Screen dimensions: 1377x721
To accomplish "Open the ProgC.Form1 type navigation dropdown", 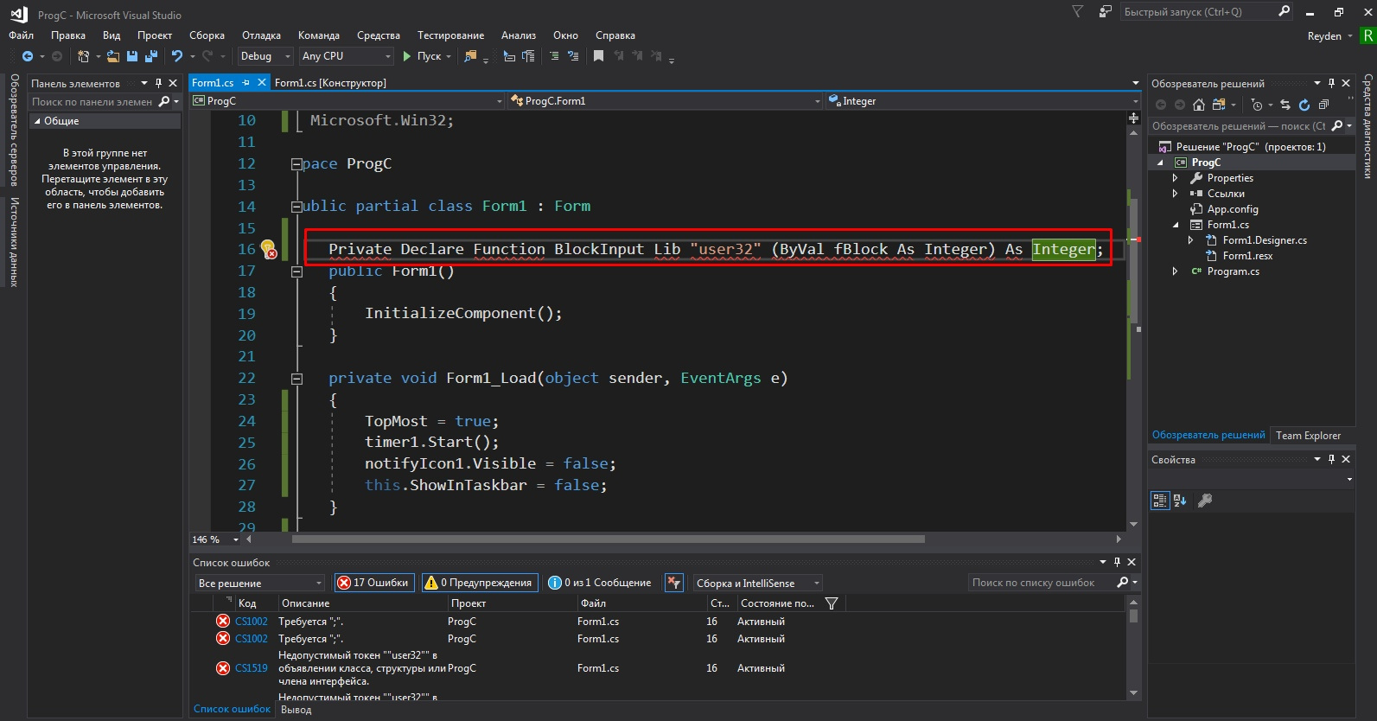I will click(x=666, y=101).
